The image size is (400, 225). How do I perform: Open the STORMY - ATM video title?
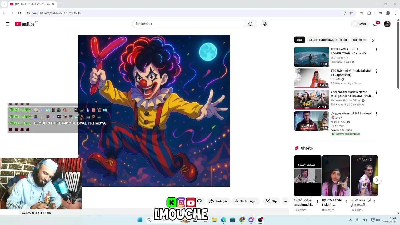[x=351, y=73]
